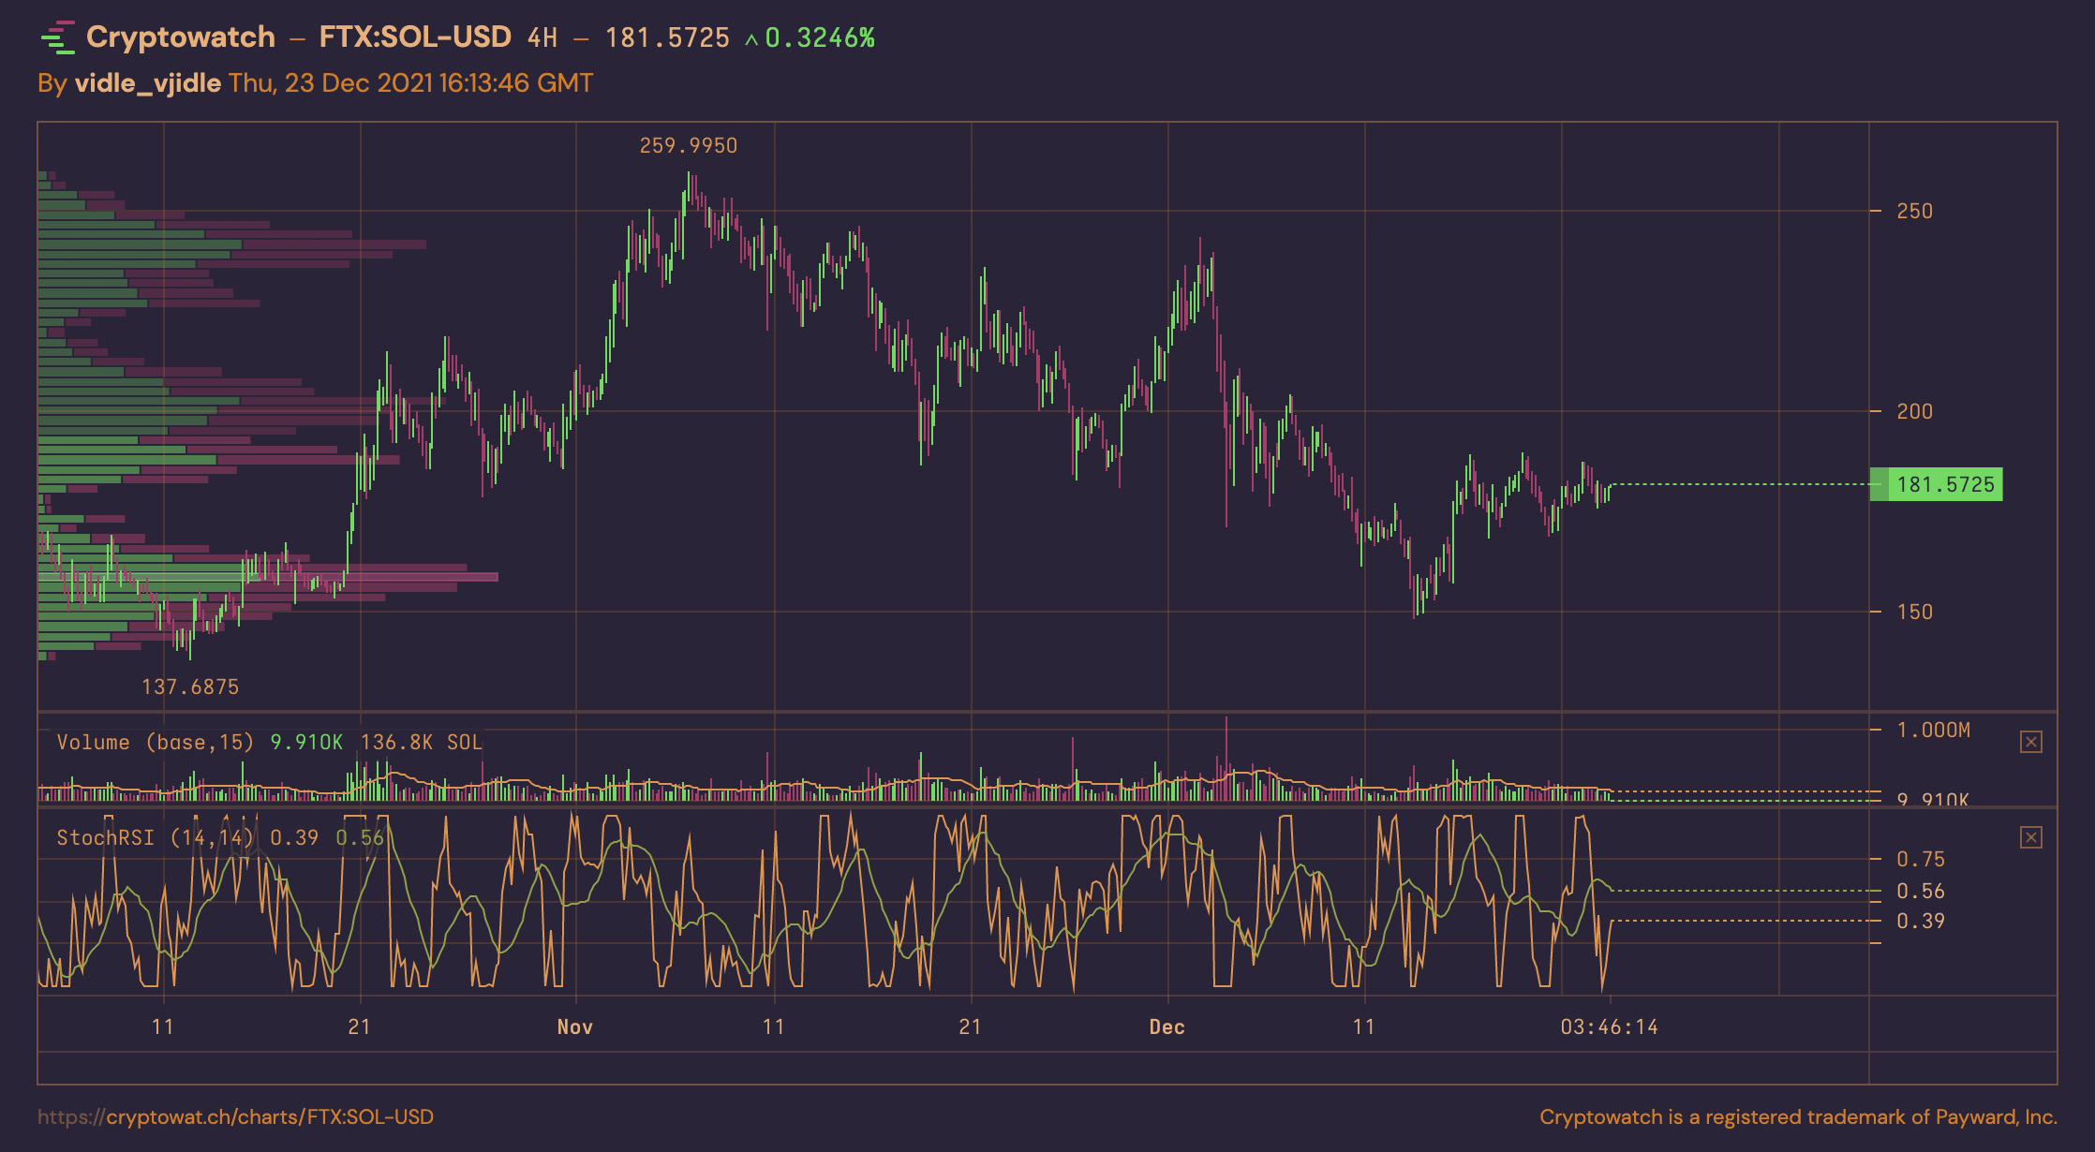Screen dimensions: 2095x1152
Task: Click the 250 price axis label
Action: tap(1914, 211)
